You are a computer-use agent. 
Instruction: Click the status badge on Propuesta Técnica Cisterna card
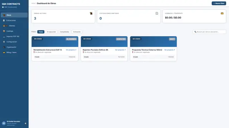click(172, 39)
